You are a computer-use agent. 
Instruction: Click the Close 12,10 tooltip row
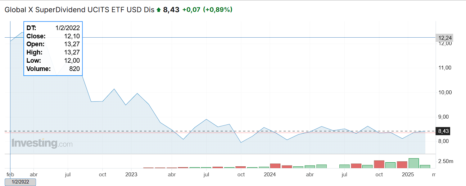pos(53,36)
